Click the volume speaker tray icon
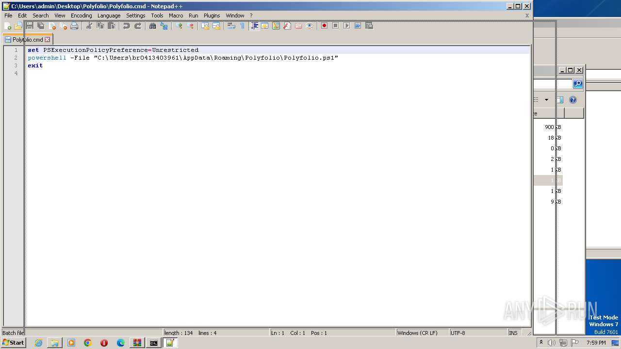This screenshot has height=349, width=621. point(552,343)
